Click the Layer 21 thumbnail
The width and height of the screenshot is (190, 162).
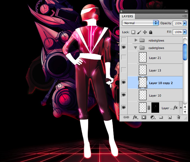pos(143,57)
